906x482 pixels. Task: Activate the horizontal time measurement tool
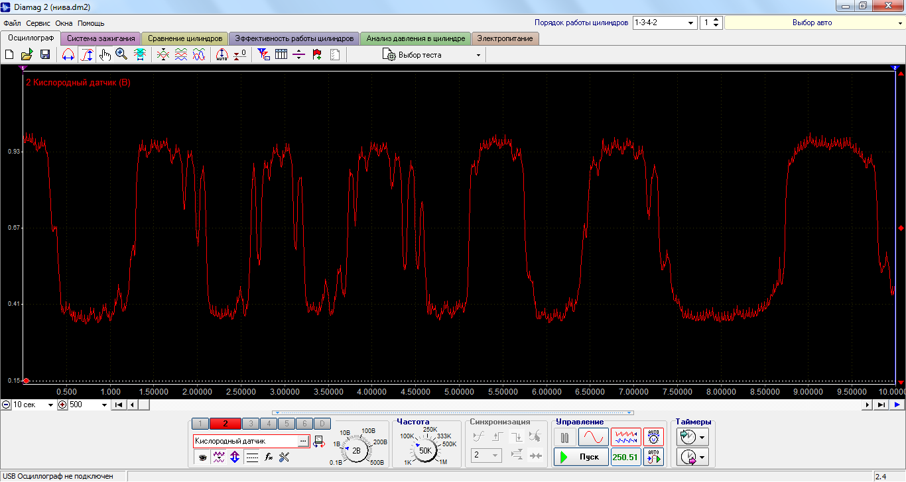click(x=68, y=55)
